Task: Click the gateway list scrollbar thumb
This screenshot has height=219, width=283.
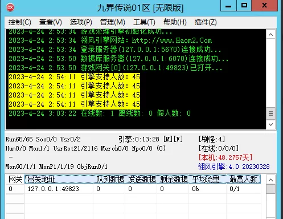Action: [x=271, y=189]
